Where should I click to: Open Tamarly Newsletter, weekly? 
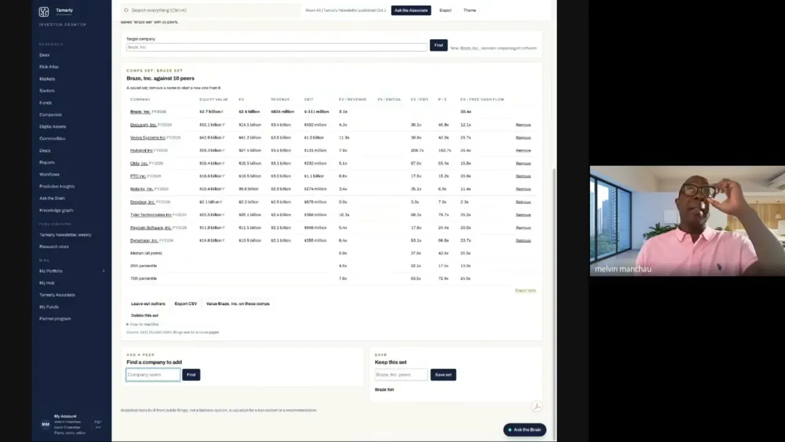point(65,235)
